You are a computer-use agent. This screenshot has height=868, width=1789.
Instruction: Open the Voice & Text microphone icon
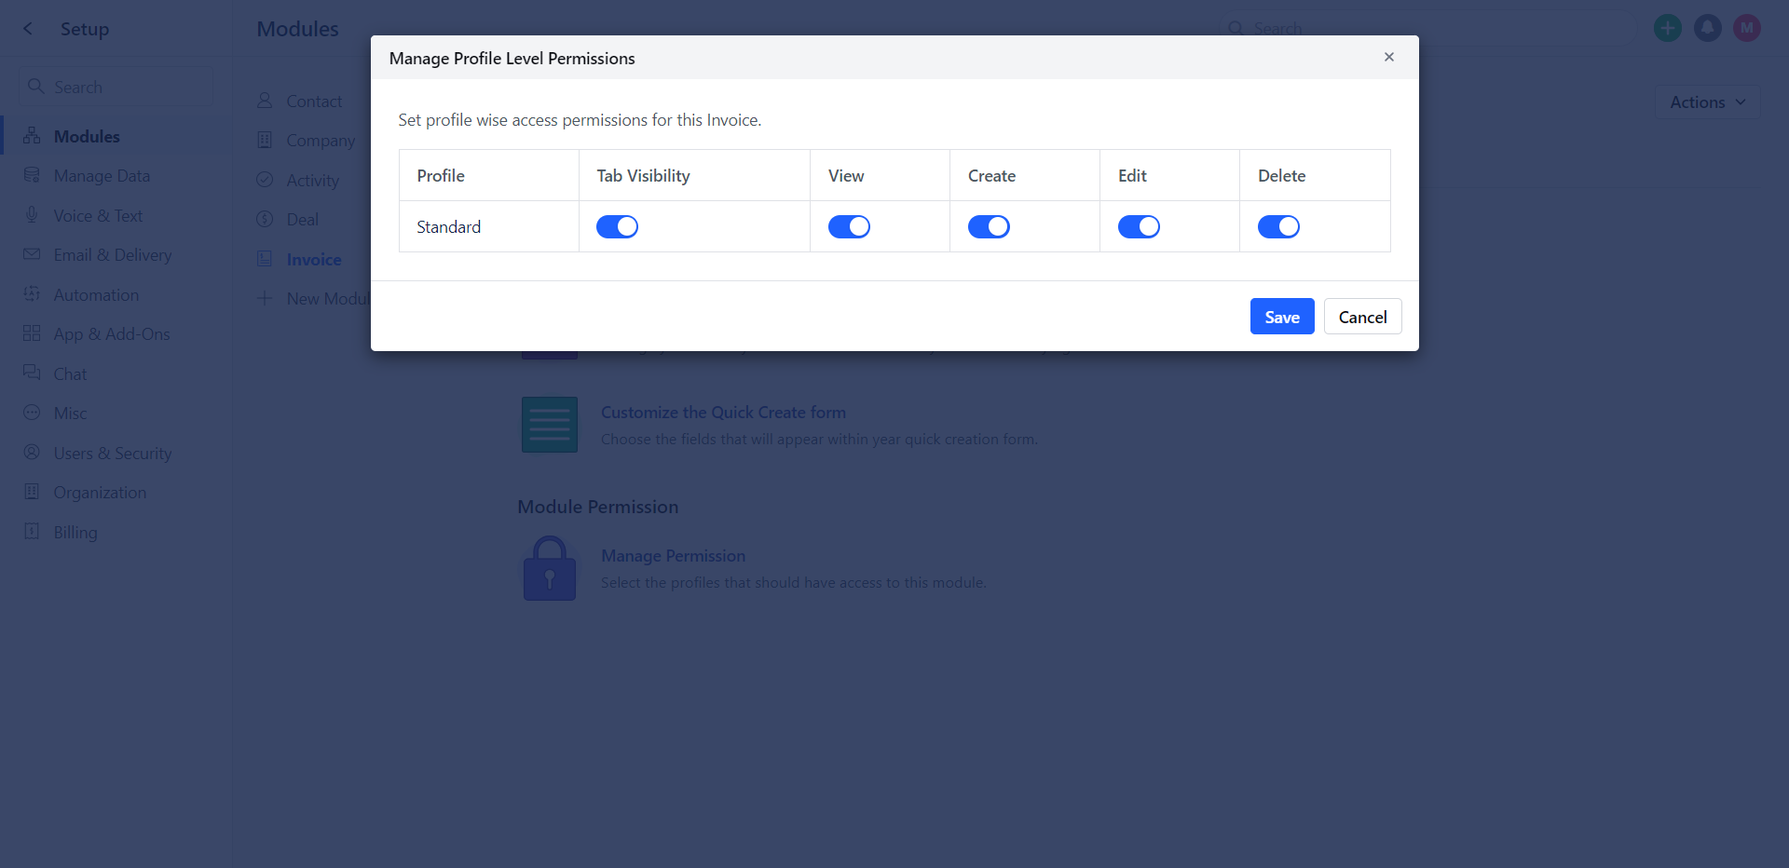[x=32, y=215]
